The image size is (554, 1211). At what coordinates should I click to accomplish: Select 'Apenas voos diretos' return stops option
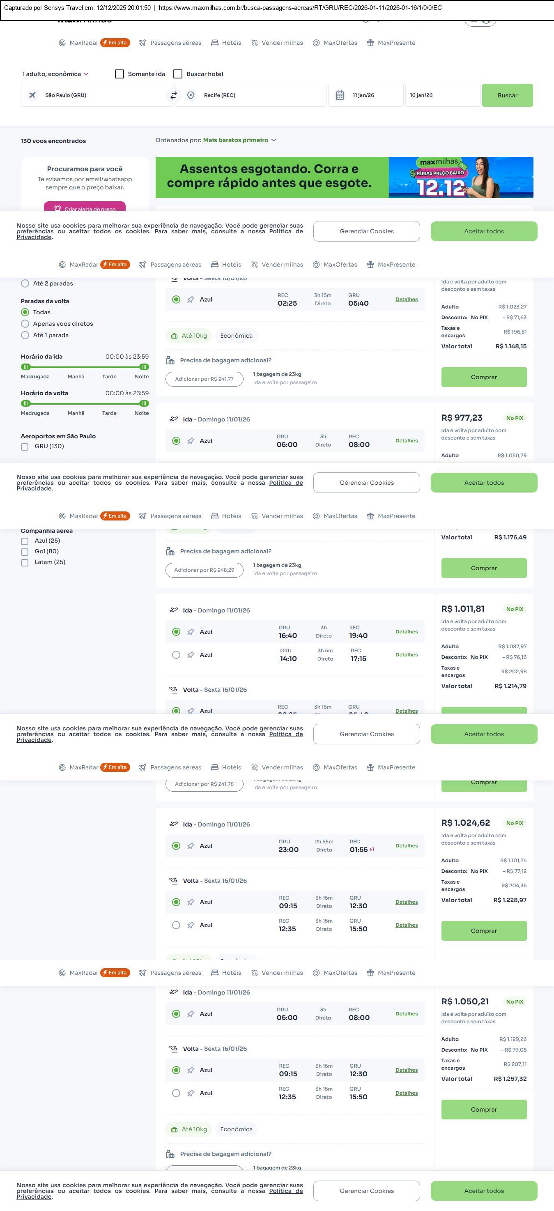25,324
